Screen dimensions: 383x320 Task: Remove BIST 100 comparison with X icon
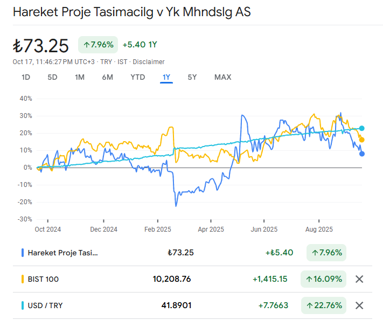click(x=360, y=279)
